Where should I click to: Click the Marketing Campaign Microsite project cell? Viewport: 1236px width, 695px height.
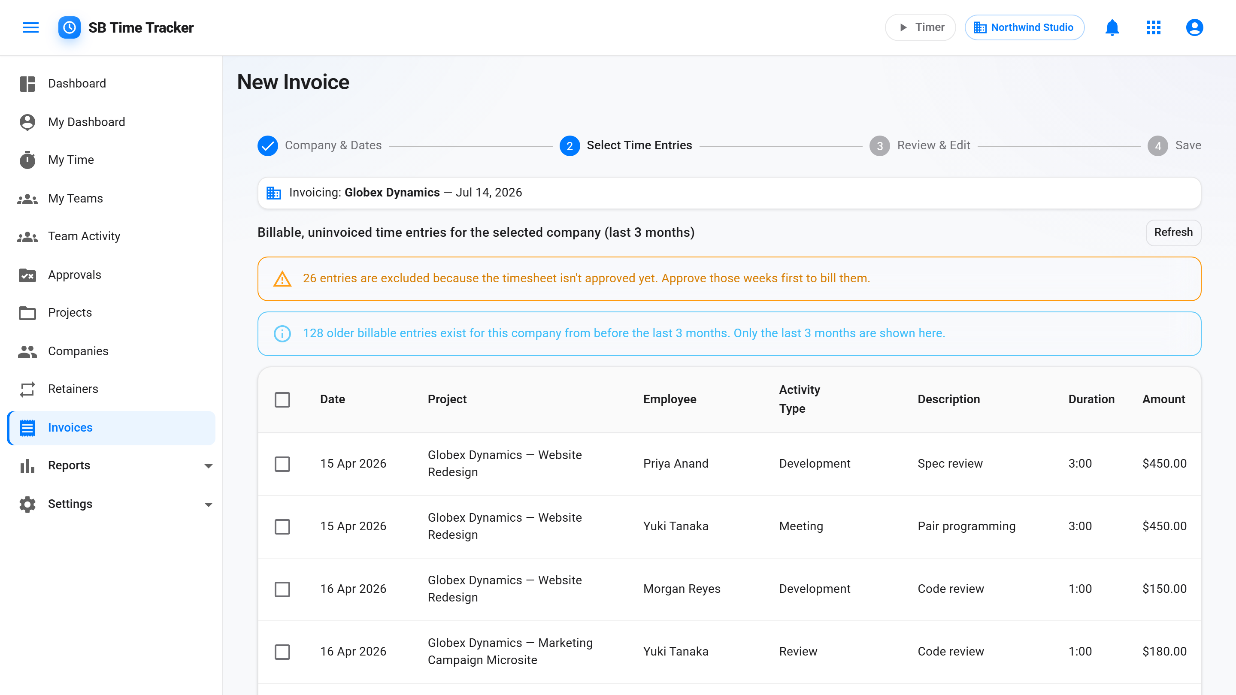pos(510,652)
